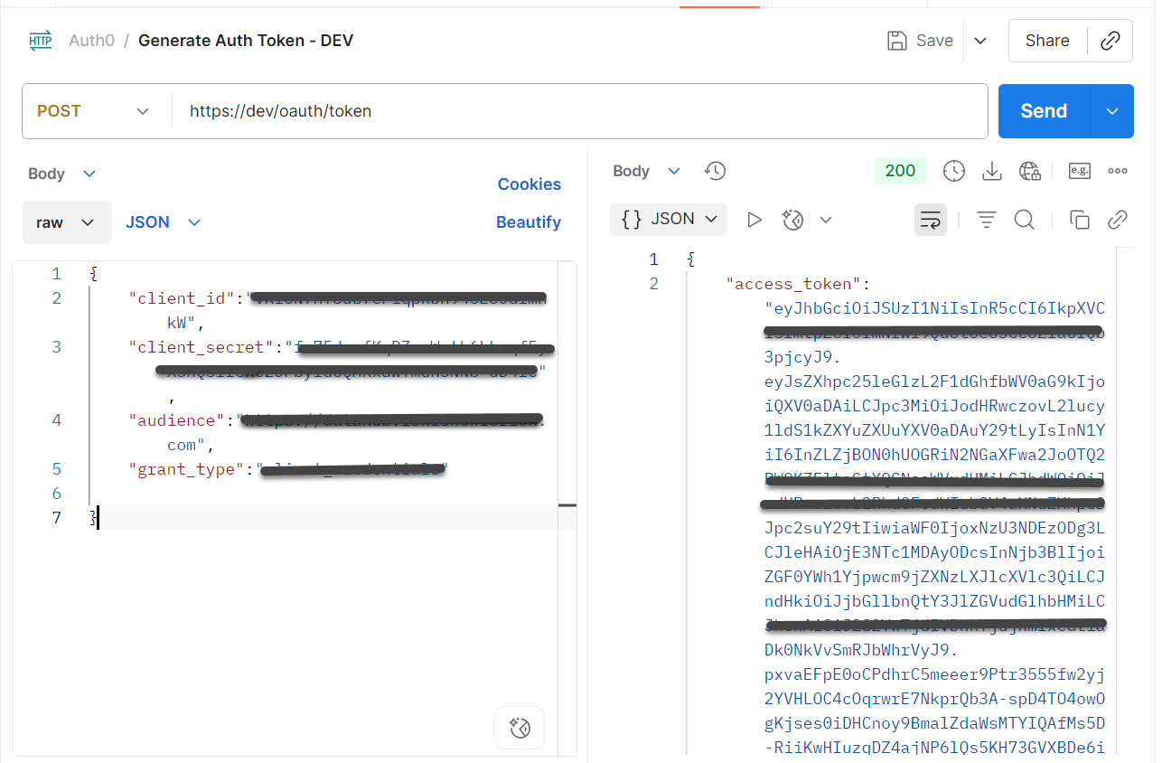Navigate to the Auth0 collection breadcrumb
The width and height of the screenshot is (1162, 763).
click(x=91, y=40)
